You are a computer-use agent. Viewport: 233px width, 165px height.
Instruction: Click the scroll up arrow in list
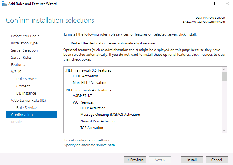pos(224,69)
